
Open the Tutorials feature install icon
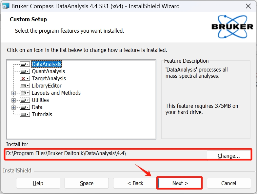click(x=25, y=115)
